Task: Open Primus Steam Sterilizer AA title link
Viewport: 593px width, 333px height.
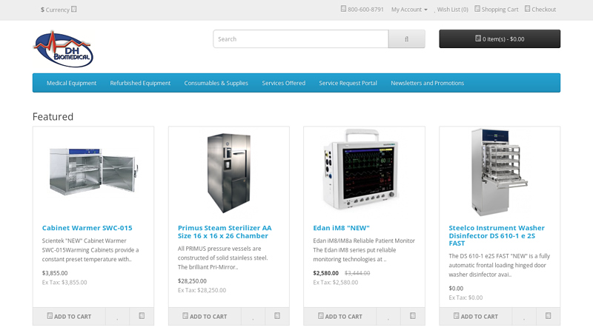Action: (x=225, y=232)
